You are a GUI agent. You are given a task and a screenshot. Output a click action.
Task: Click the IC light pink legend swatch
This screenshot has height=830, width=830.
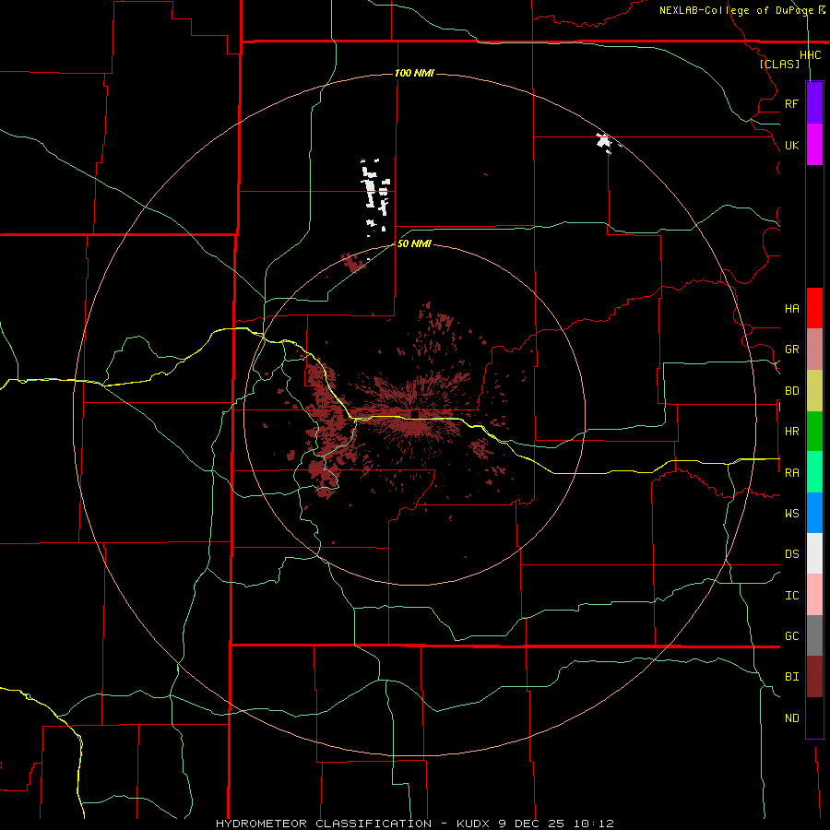tap(814, 595)
